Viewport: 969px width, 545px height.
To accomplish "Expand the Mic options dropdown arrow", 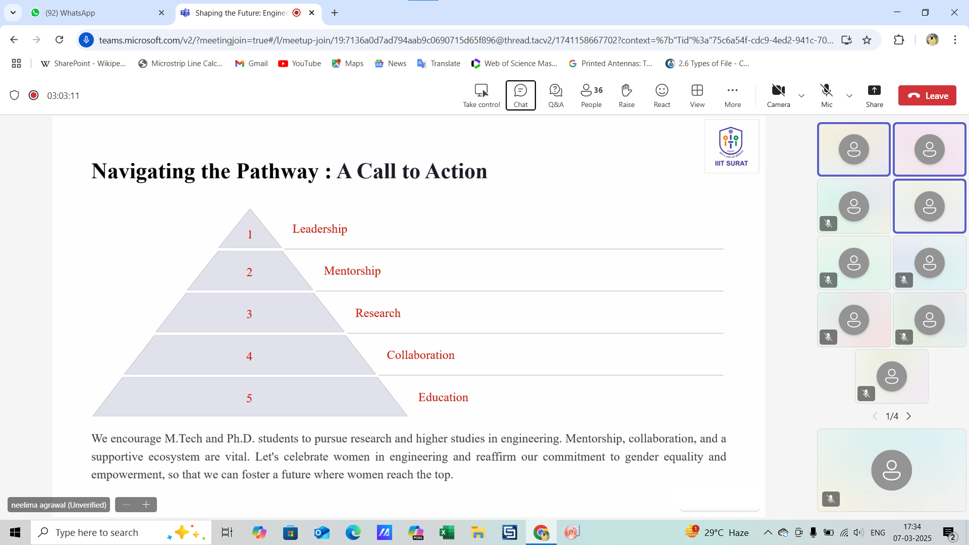I will coord(849,95).
